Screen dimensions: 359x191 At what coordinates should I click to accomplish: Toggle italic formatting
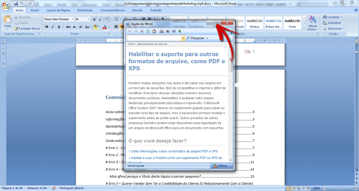(53, 27)
